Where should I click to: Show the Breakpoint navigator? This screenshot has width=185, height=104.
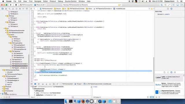click(x=23, y=9)
